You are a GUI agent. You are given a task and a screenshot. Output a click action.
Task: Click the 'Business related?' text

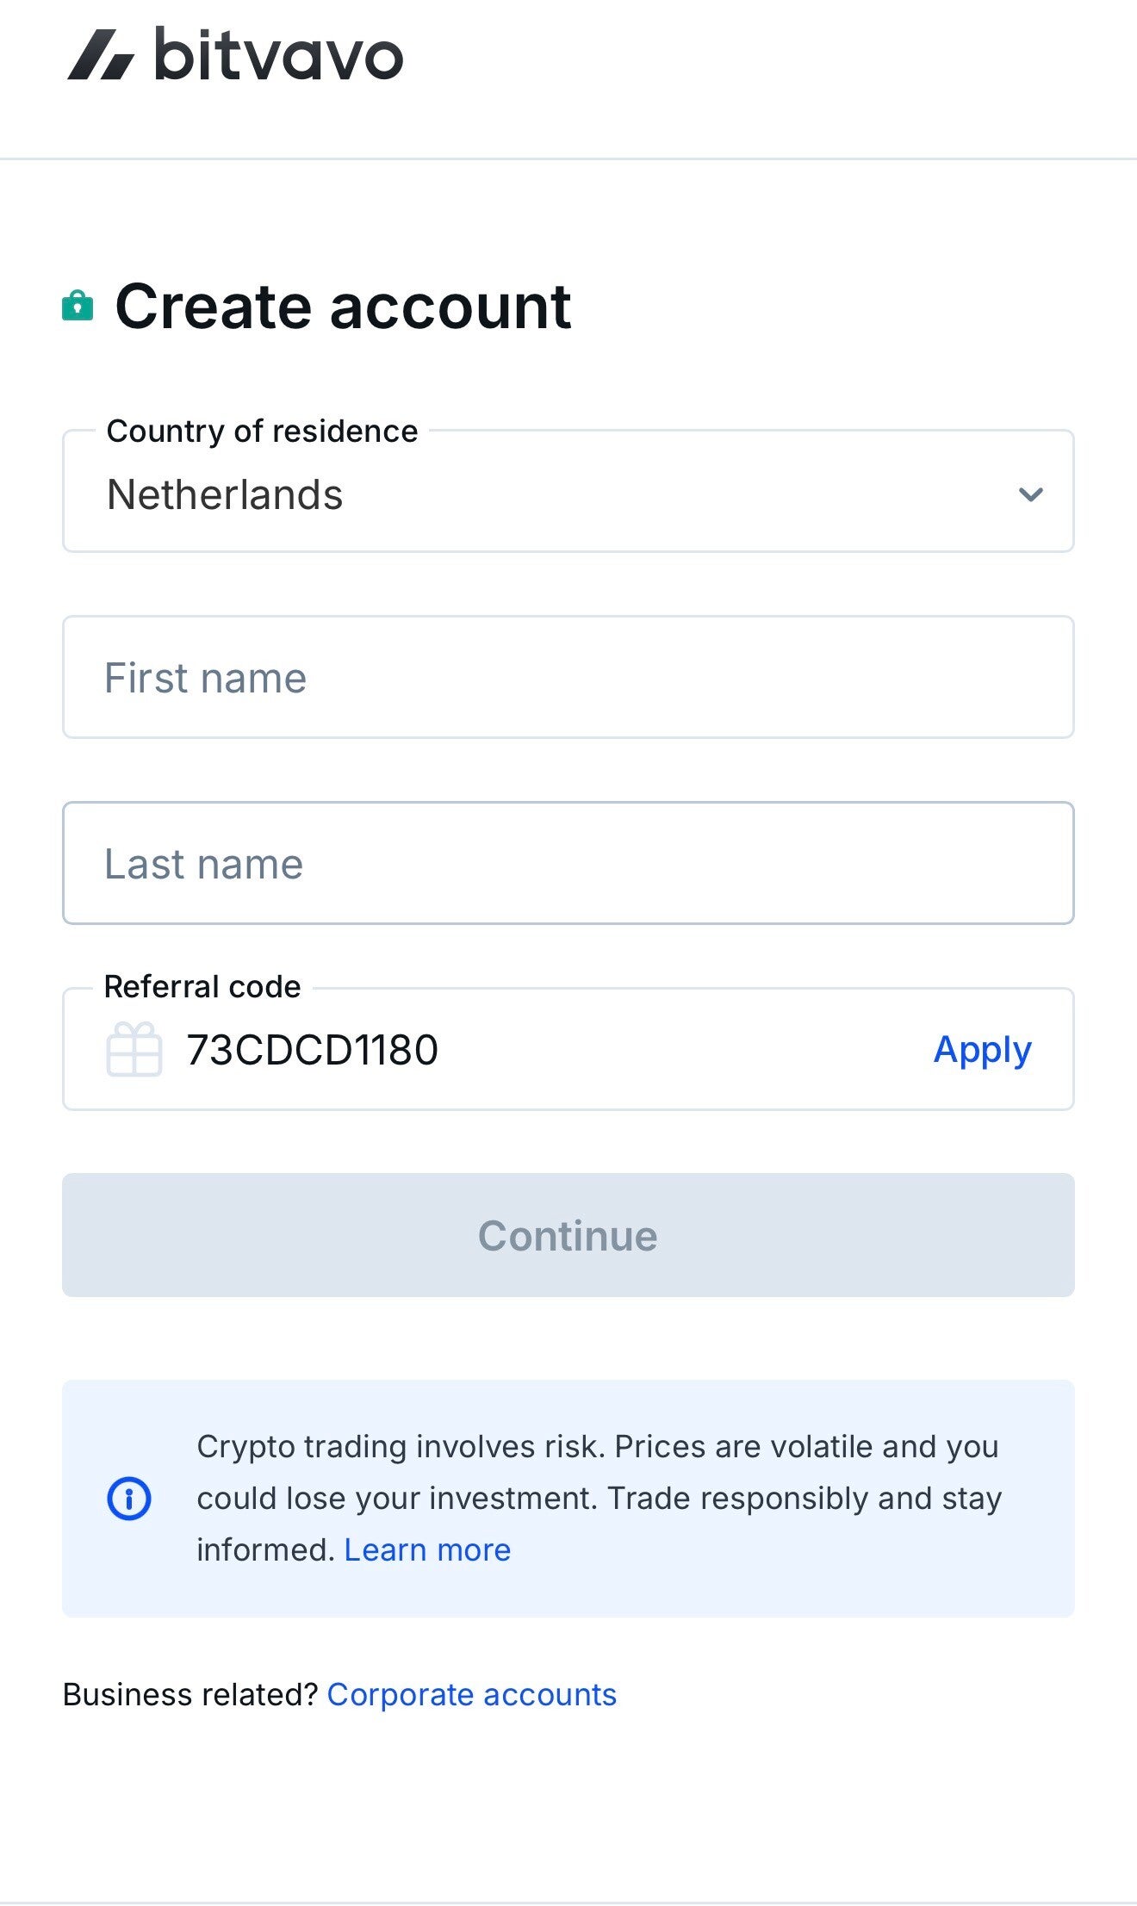click(x=190, y=1694)
